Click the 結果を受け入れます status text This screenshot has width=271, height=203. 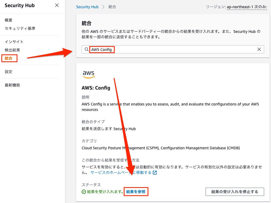click(105, 191)
